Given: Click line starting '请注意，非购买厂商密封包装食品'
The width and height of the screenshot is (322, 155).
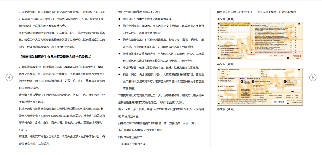Looking at the screenshot, I should (62, 136).
